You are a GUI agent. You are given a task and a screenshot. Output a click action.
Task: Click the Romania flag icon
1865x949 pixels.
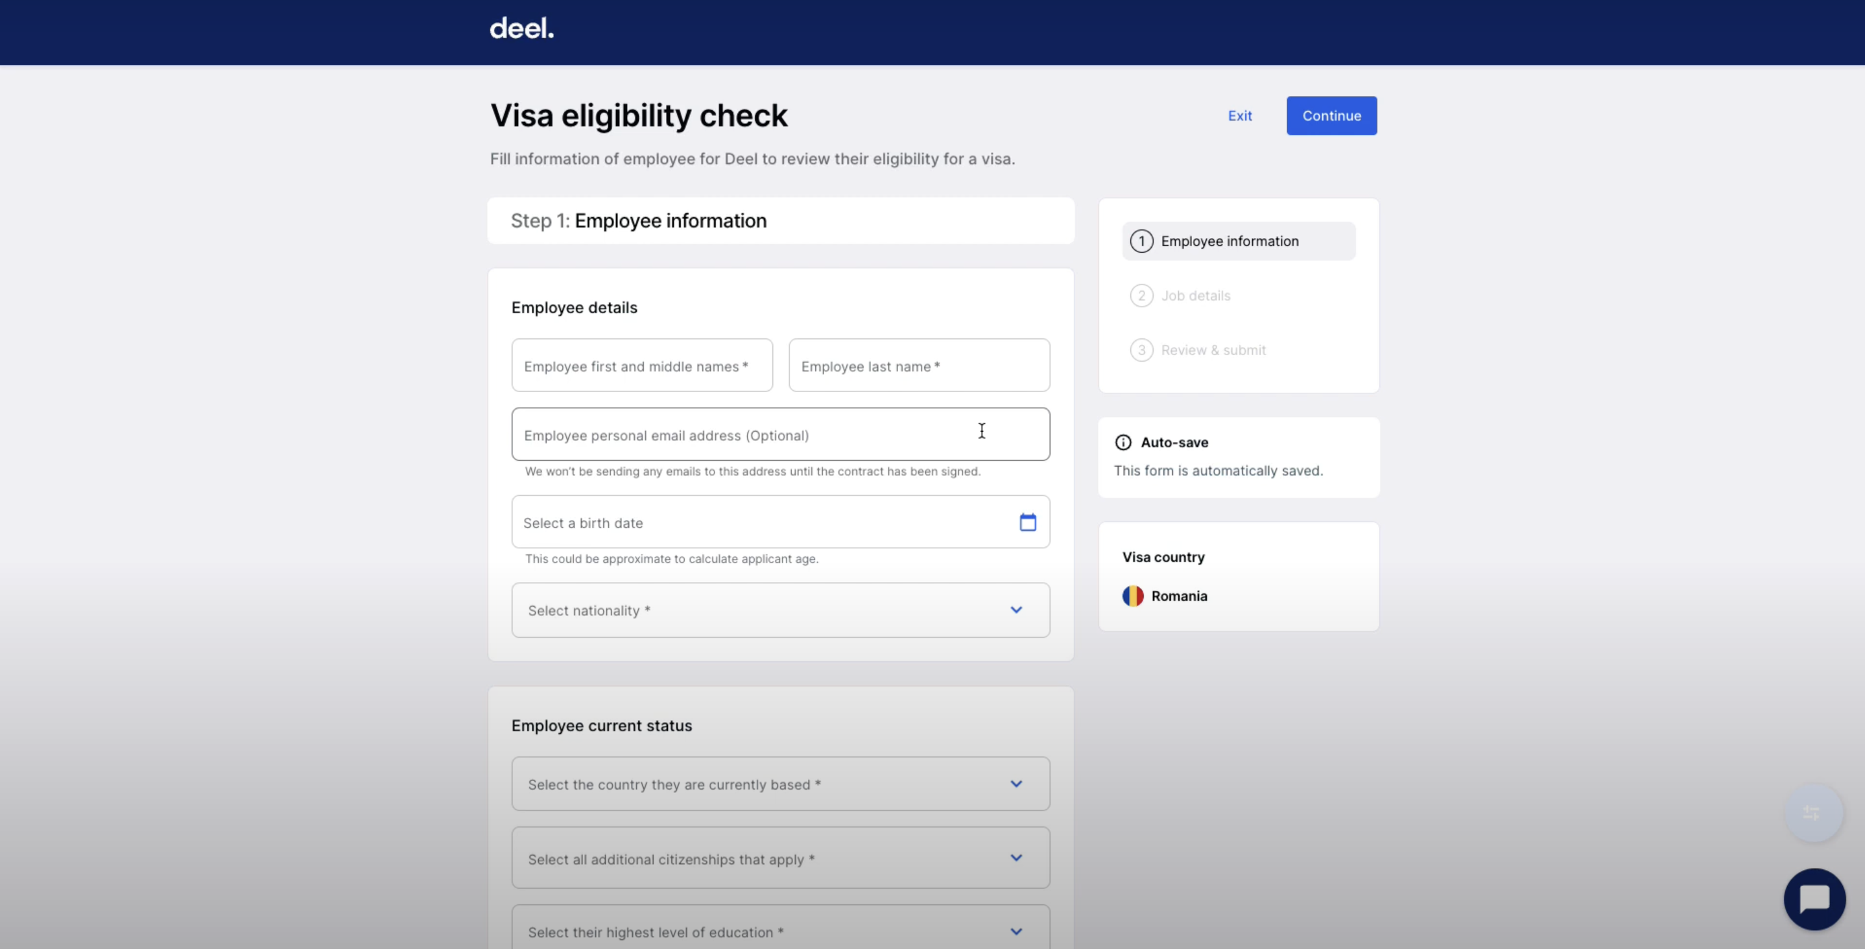[1133, 596]
